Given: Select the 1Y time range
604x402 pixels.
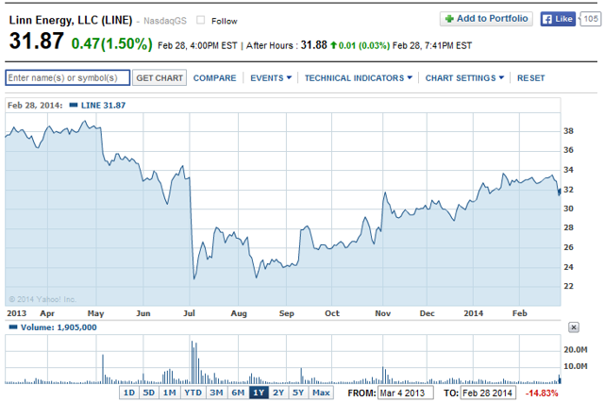Looking at the screenshot, I should (x=259, y=393).
